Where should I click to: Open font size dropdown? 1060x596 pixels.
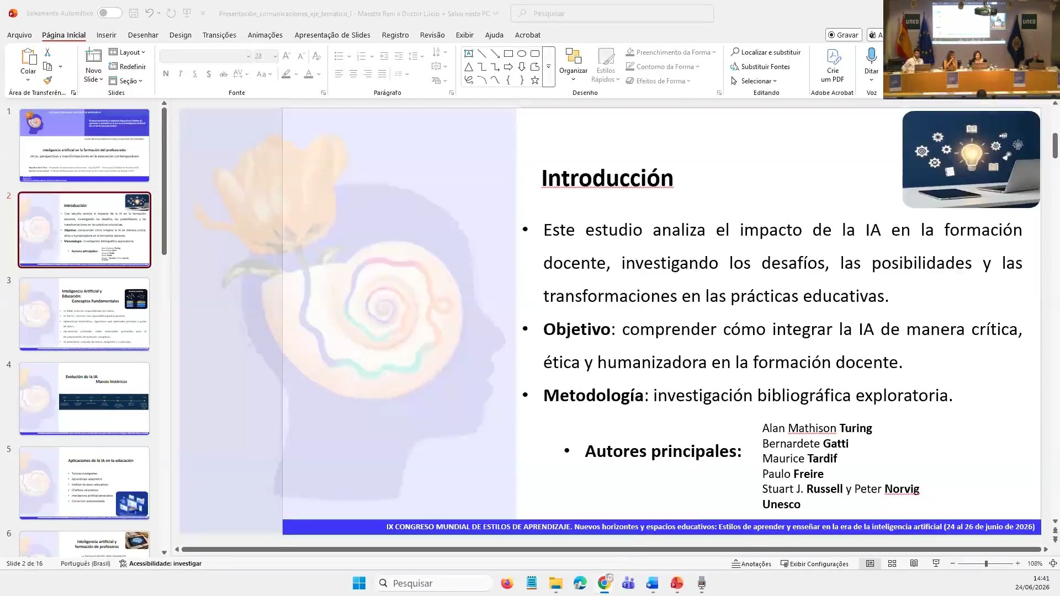tap(274, 56)
